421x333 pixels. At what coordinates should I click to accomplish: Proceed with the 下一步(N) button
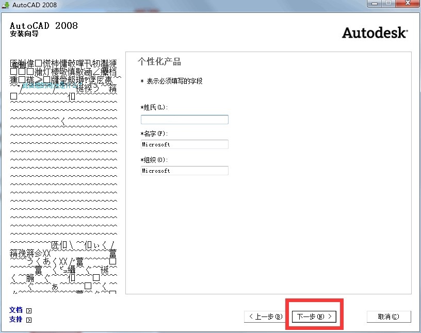pyautogui.click(x=314, y=317)
